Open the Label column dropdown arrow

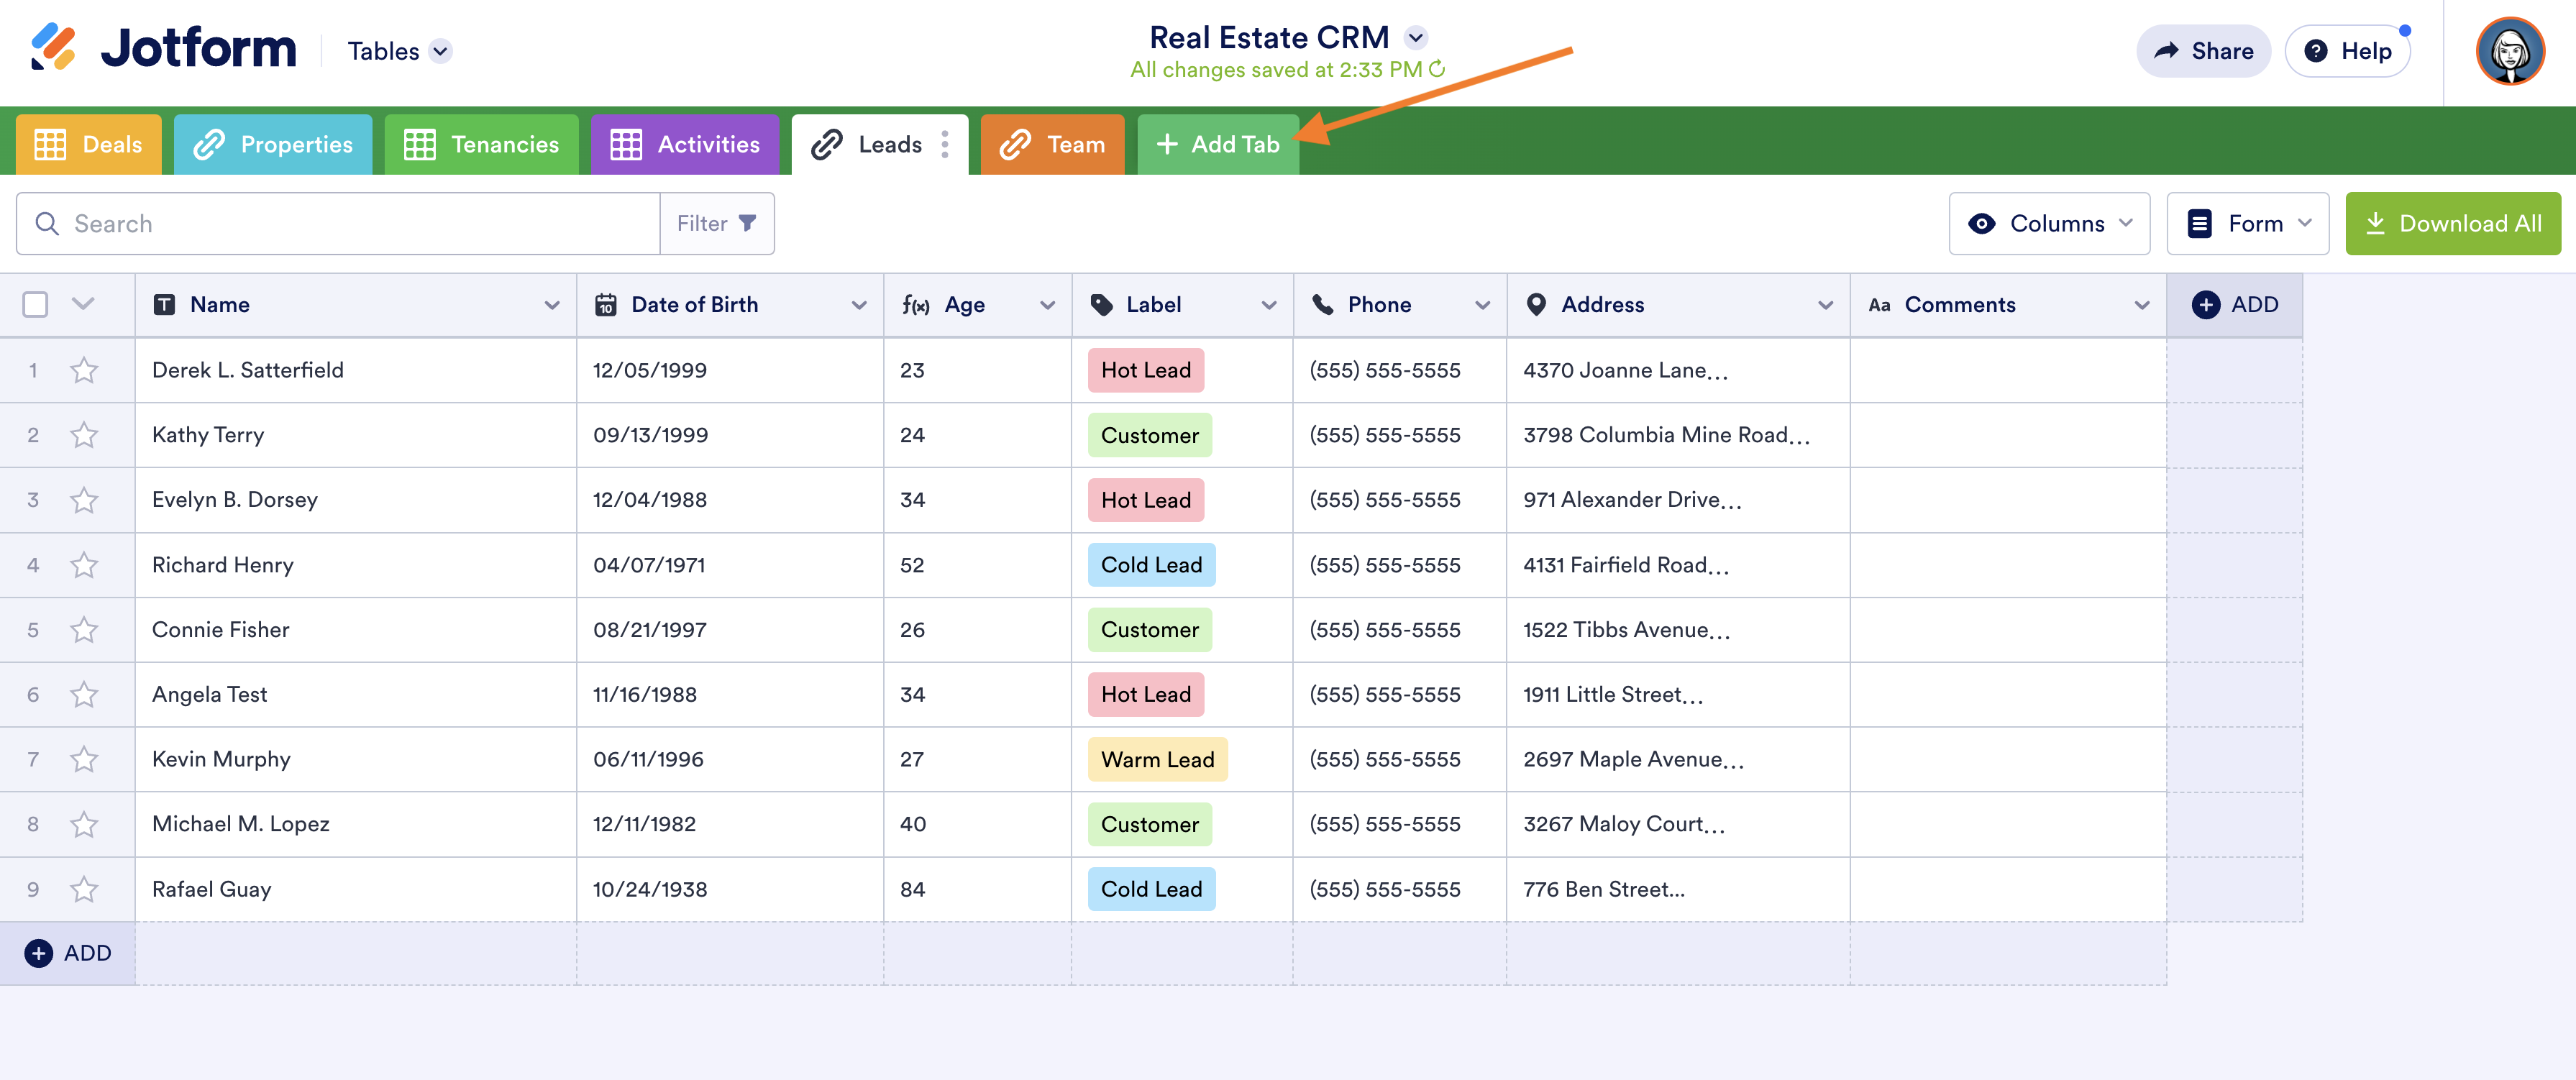pos(1268,305)
